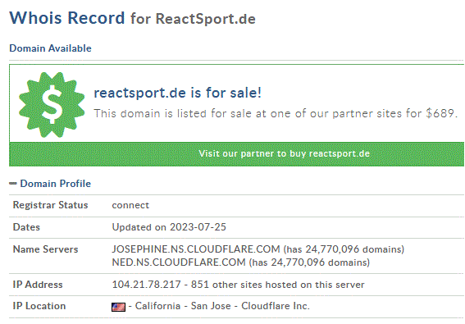Click the 'Name Servers' row label
The width and height of the screenshot is (465, 324).
click(45, 249)
